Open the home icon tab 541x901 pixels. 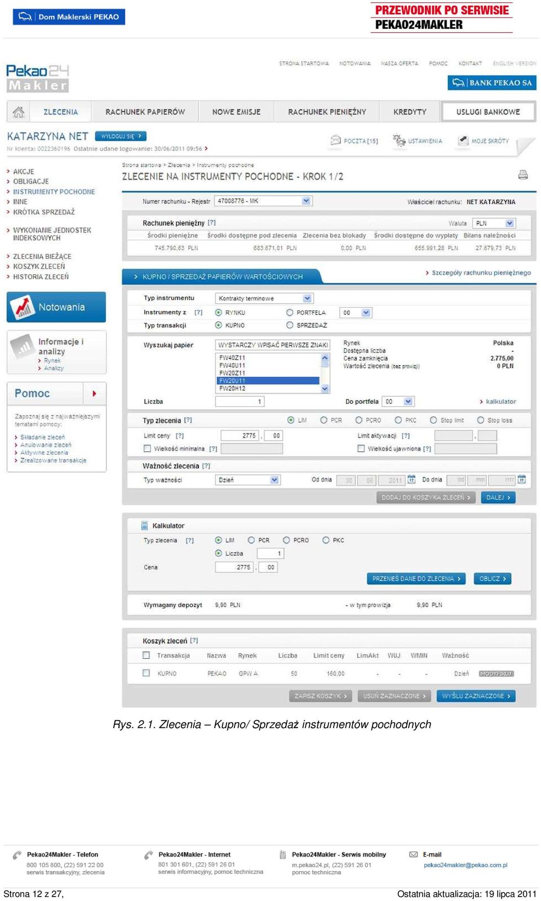tap(19, 112)
